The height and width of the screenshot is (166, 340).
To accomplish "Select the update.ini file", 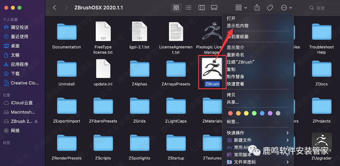I will tap(103, 69).
